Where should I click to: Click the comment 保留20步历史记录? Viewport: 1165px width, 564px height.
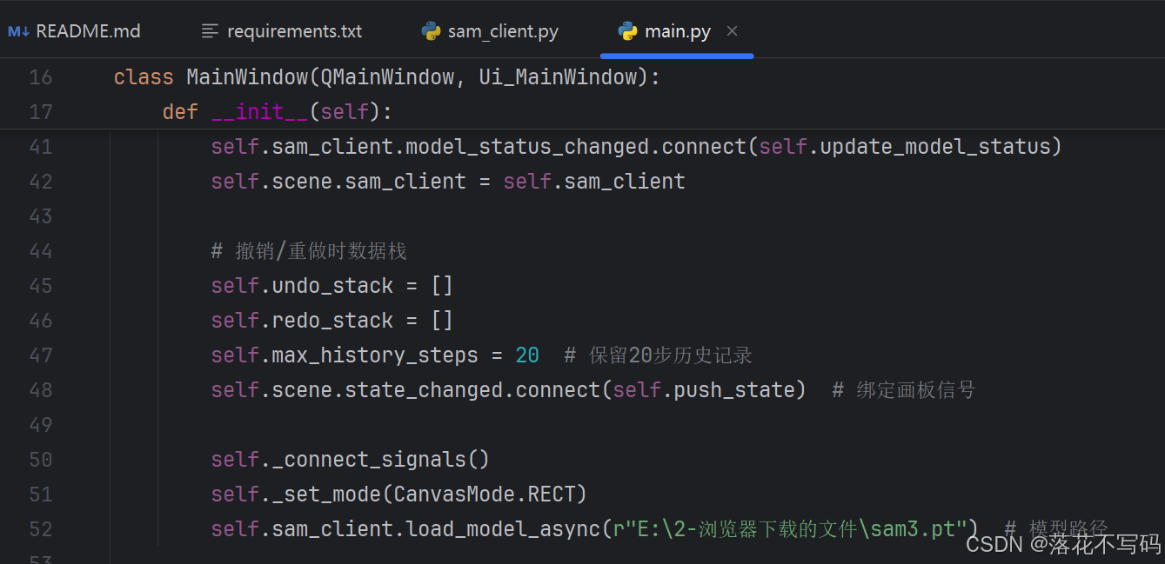(x=659, y=355)
